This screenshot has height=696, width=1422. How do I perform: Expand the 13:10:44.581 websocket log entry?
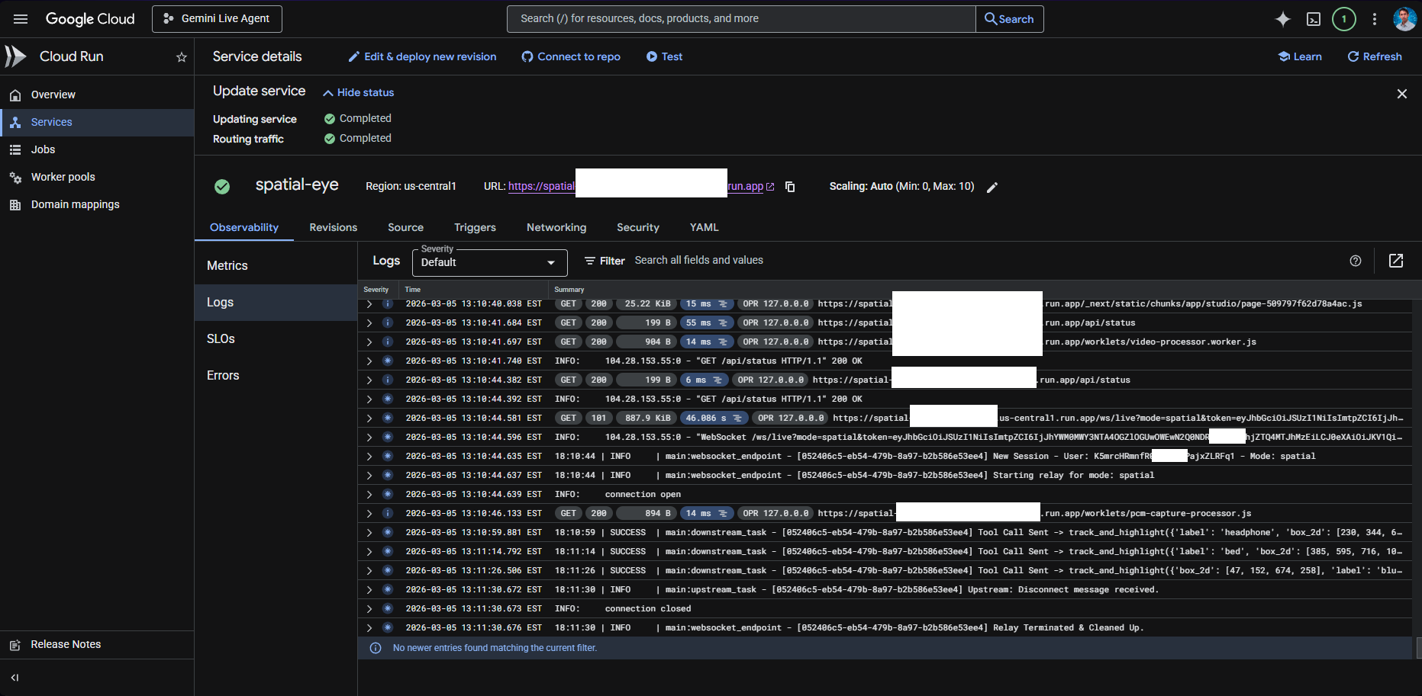coord(369,419)
